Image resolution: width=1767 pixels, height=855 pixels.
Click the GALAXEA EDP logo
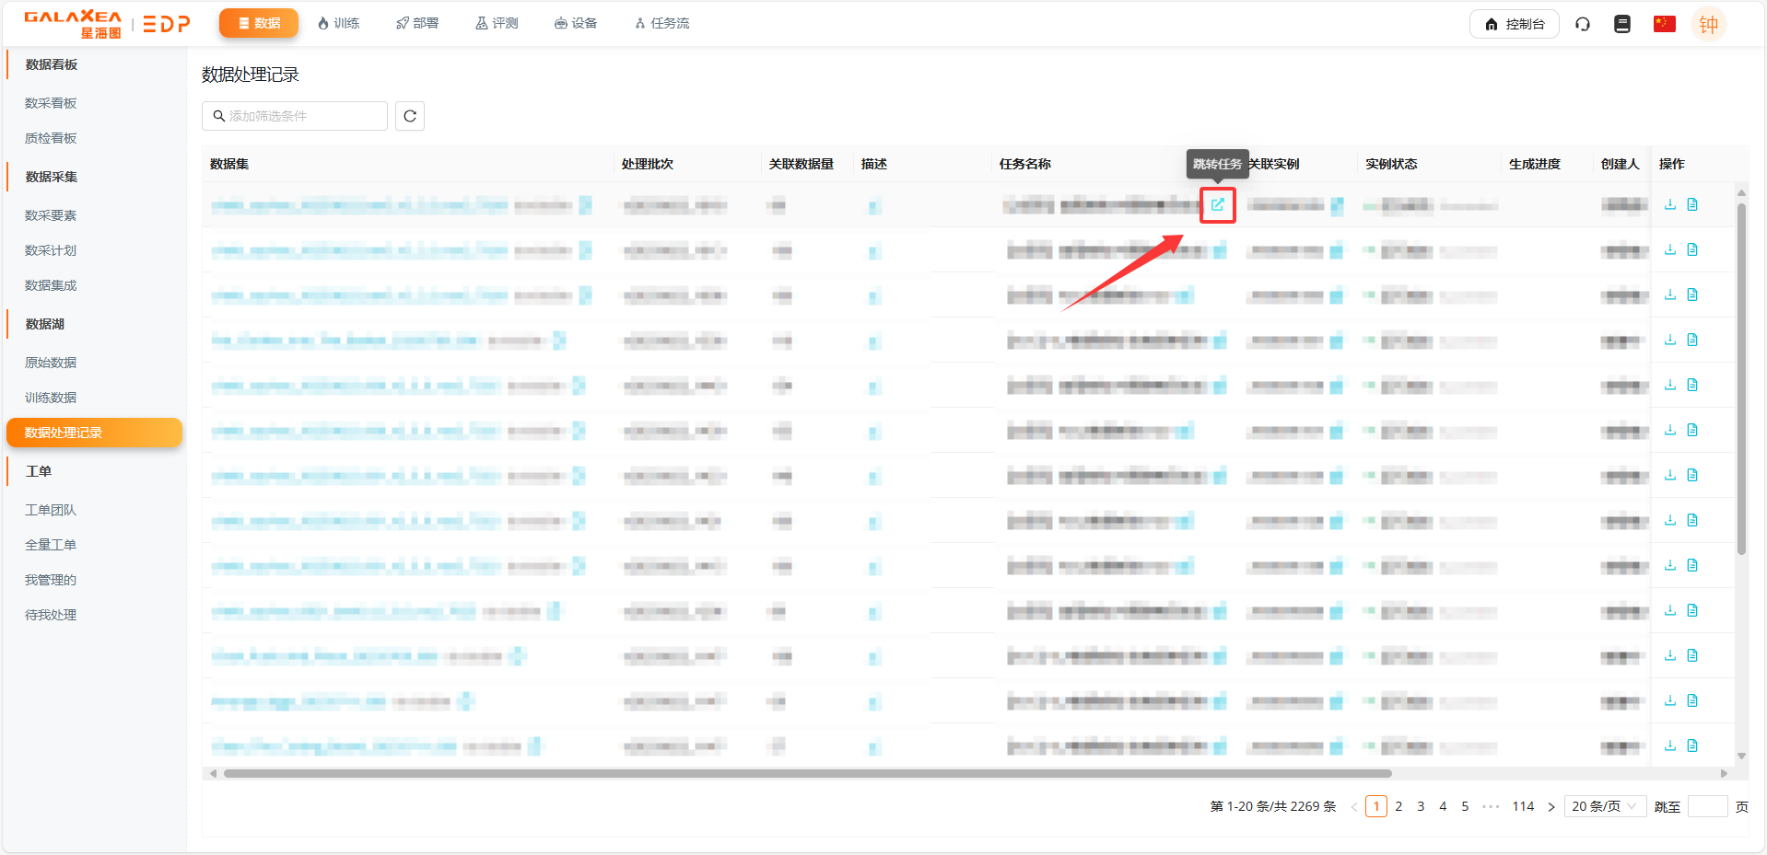107,24
